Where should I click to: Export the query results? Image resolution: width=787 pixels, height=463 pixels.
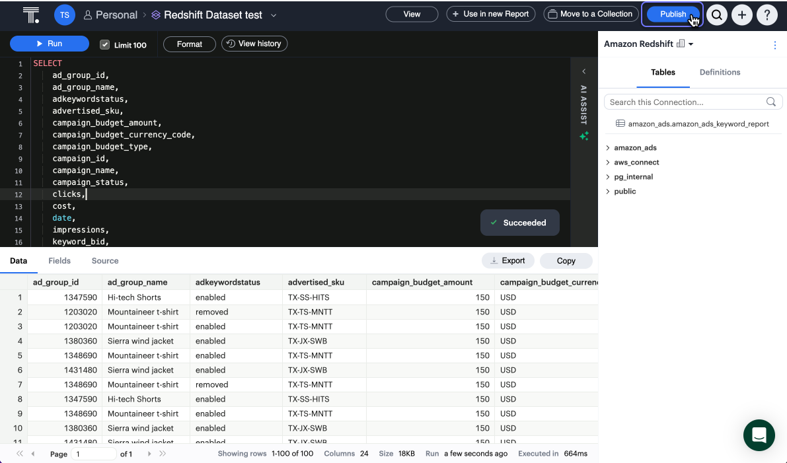pyautogui.click(x=507, y=260)
